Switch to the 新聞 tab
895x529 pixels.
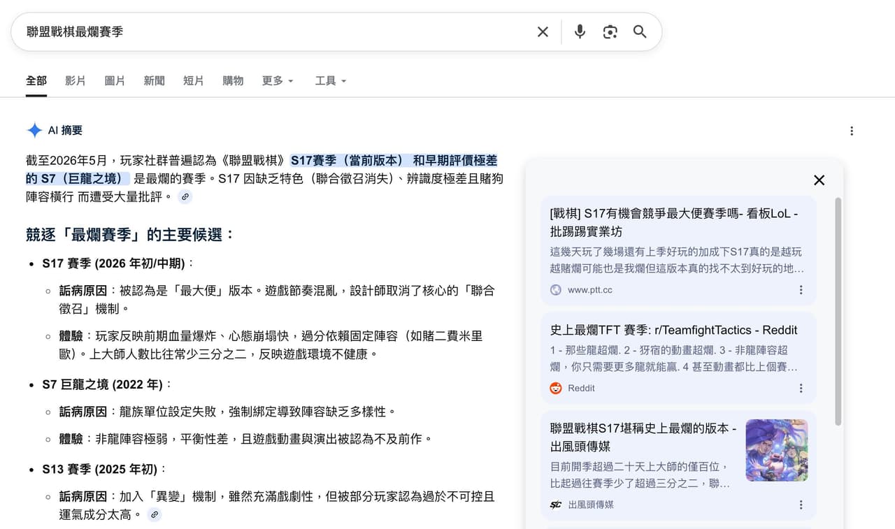[154, 81]
